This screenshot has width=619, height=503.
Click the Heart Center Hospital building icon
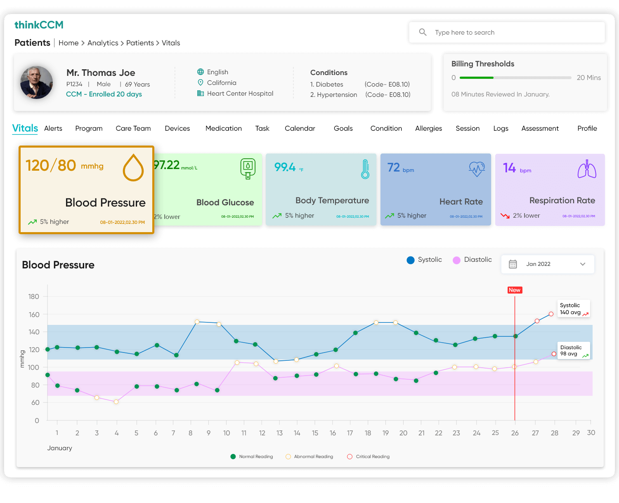[201, 93]
